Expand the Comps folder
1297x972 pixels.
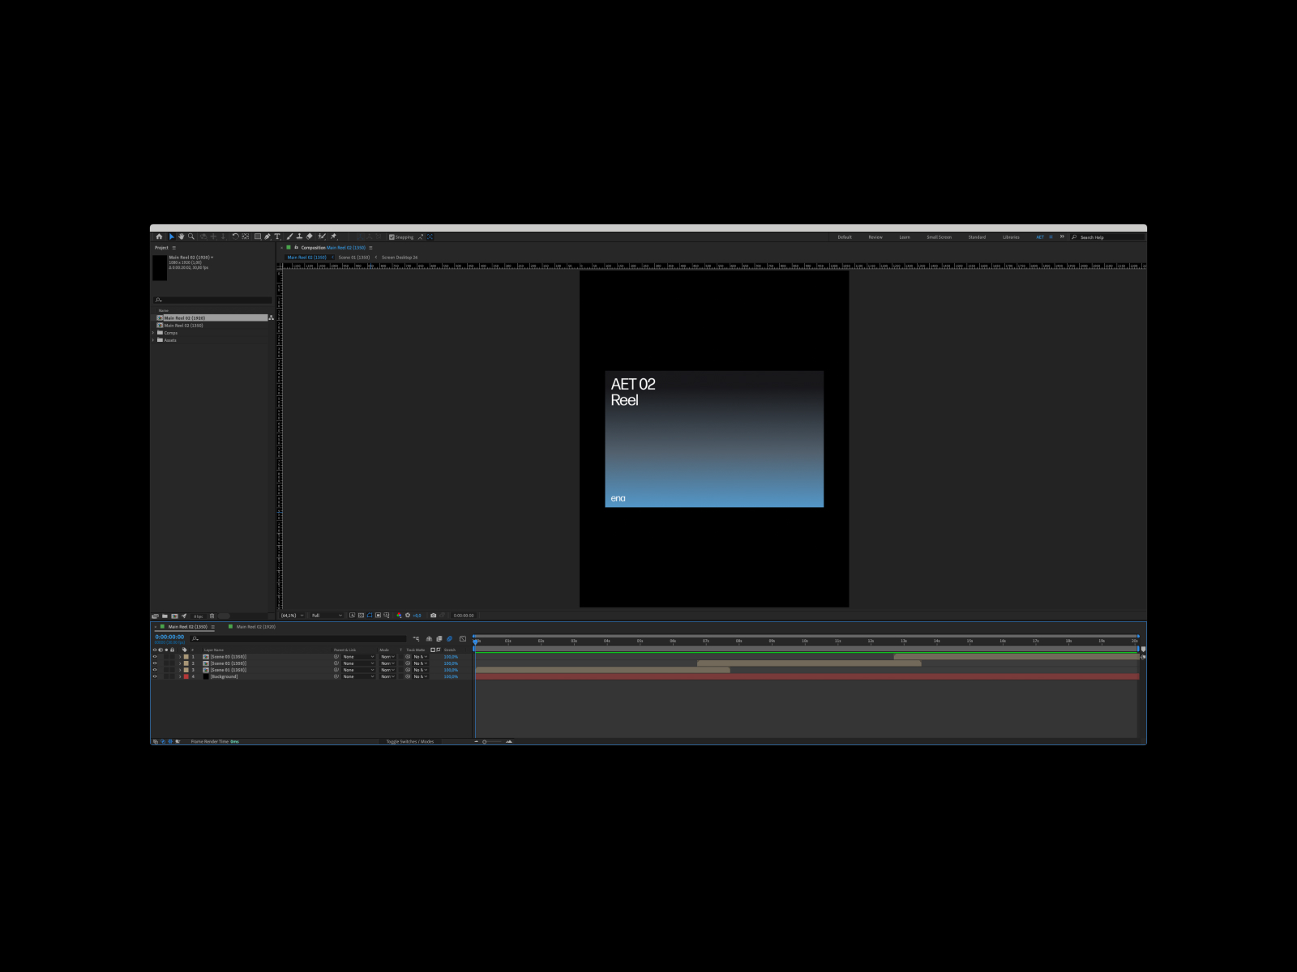[153, 333]
